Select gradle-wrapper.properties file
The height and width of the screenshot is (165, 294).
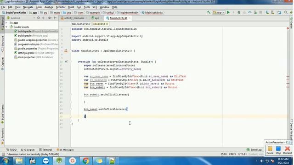[x=36, y=40]
